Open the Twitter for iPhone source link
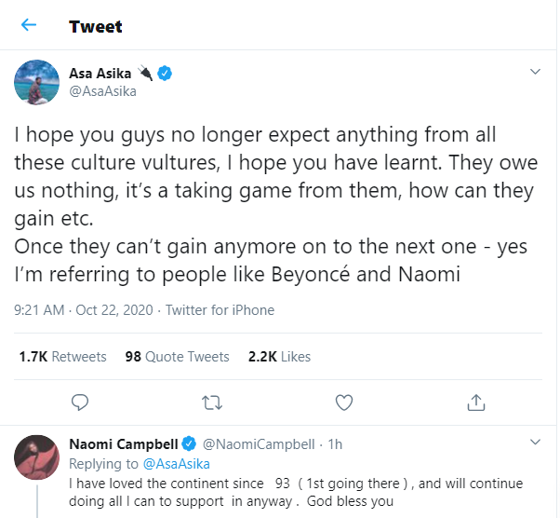560x518 pixels. 220,310
